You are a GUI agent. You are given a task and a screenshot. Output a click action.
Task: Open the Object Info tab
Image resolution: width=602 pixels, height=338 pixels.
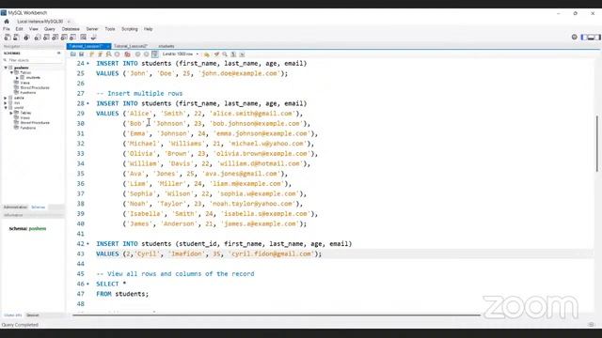(12, 315)
